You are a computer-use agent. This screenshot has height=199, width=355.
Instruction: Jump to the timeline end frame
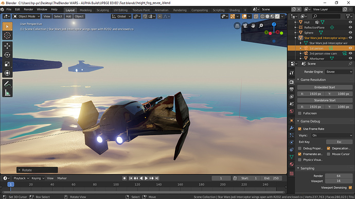click(x=157, y=178)
